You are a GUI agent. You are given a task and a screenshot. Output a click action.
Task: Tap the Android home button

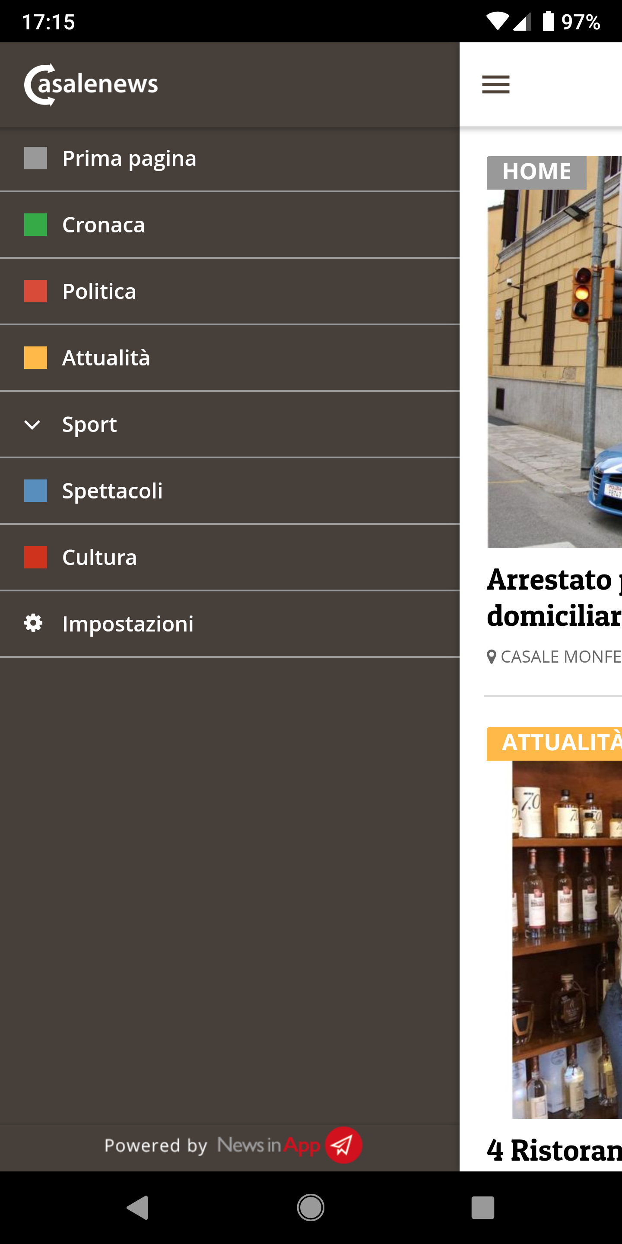click(311, 1208)
